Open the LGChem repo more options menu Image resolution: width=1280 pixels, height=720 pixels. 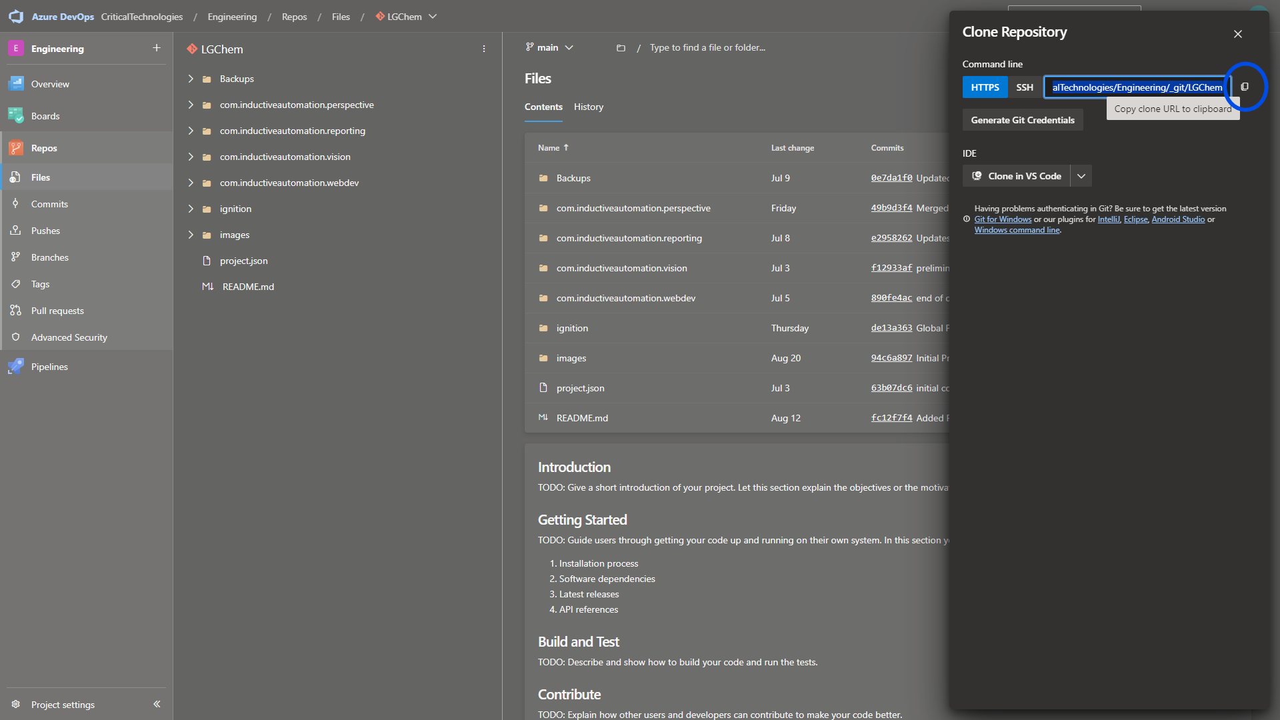484,49
